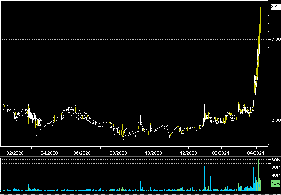Select the 12/2020 date marker
Viewport: 281px width, 195px height.
coord(188,152)
